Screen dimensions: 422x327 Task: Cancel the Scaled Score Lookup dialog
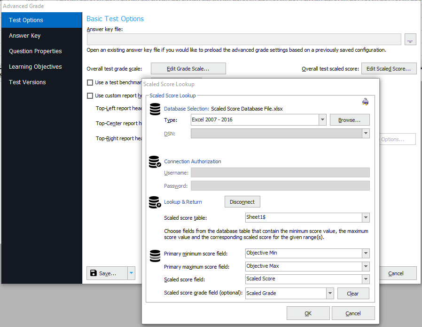tap(353, 313)
